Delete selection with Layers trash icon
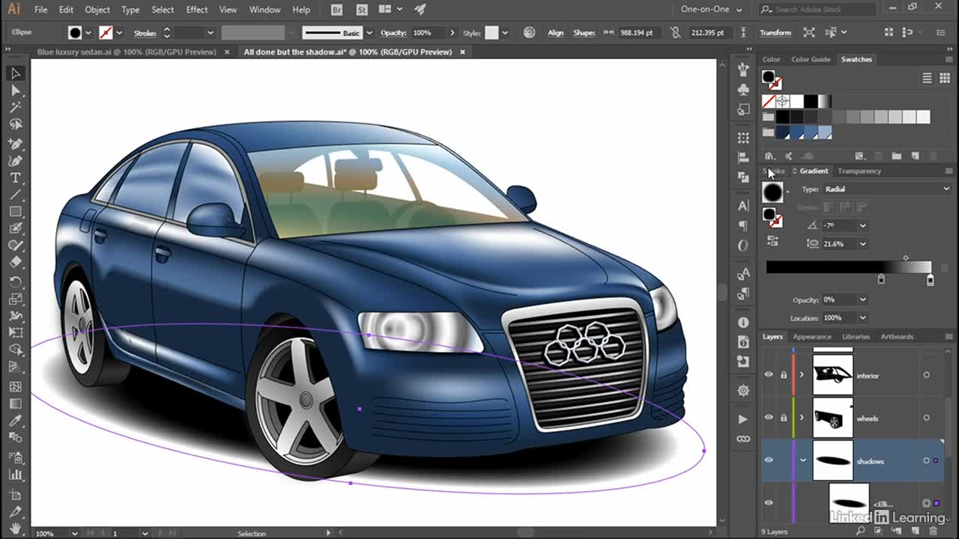The height and width of the screenshot is (539, 959). click(933, 531)
